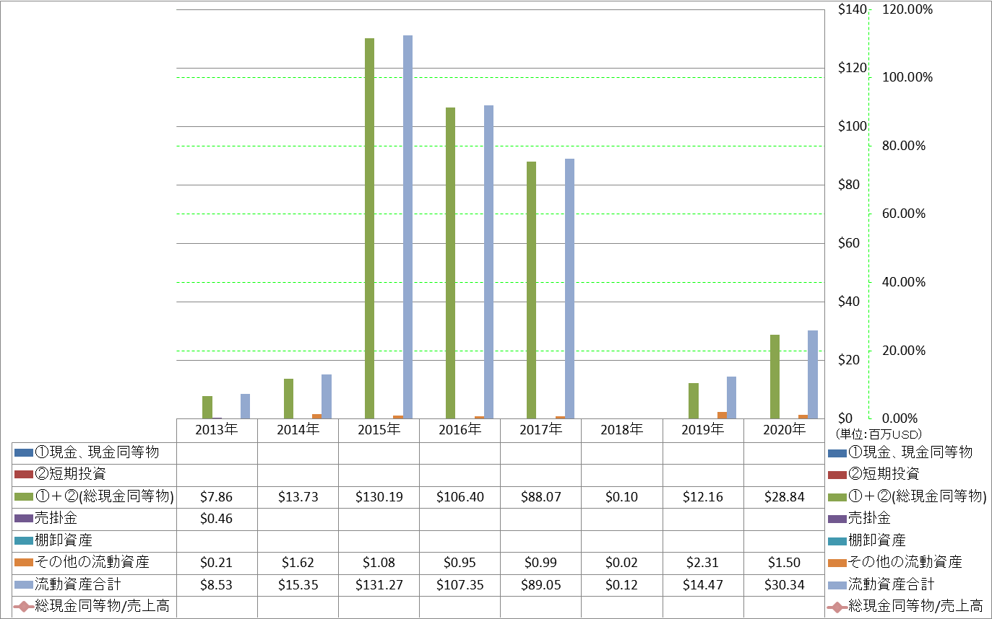Pick the $89.05 total cell

tap(541, 584)
